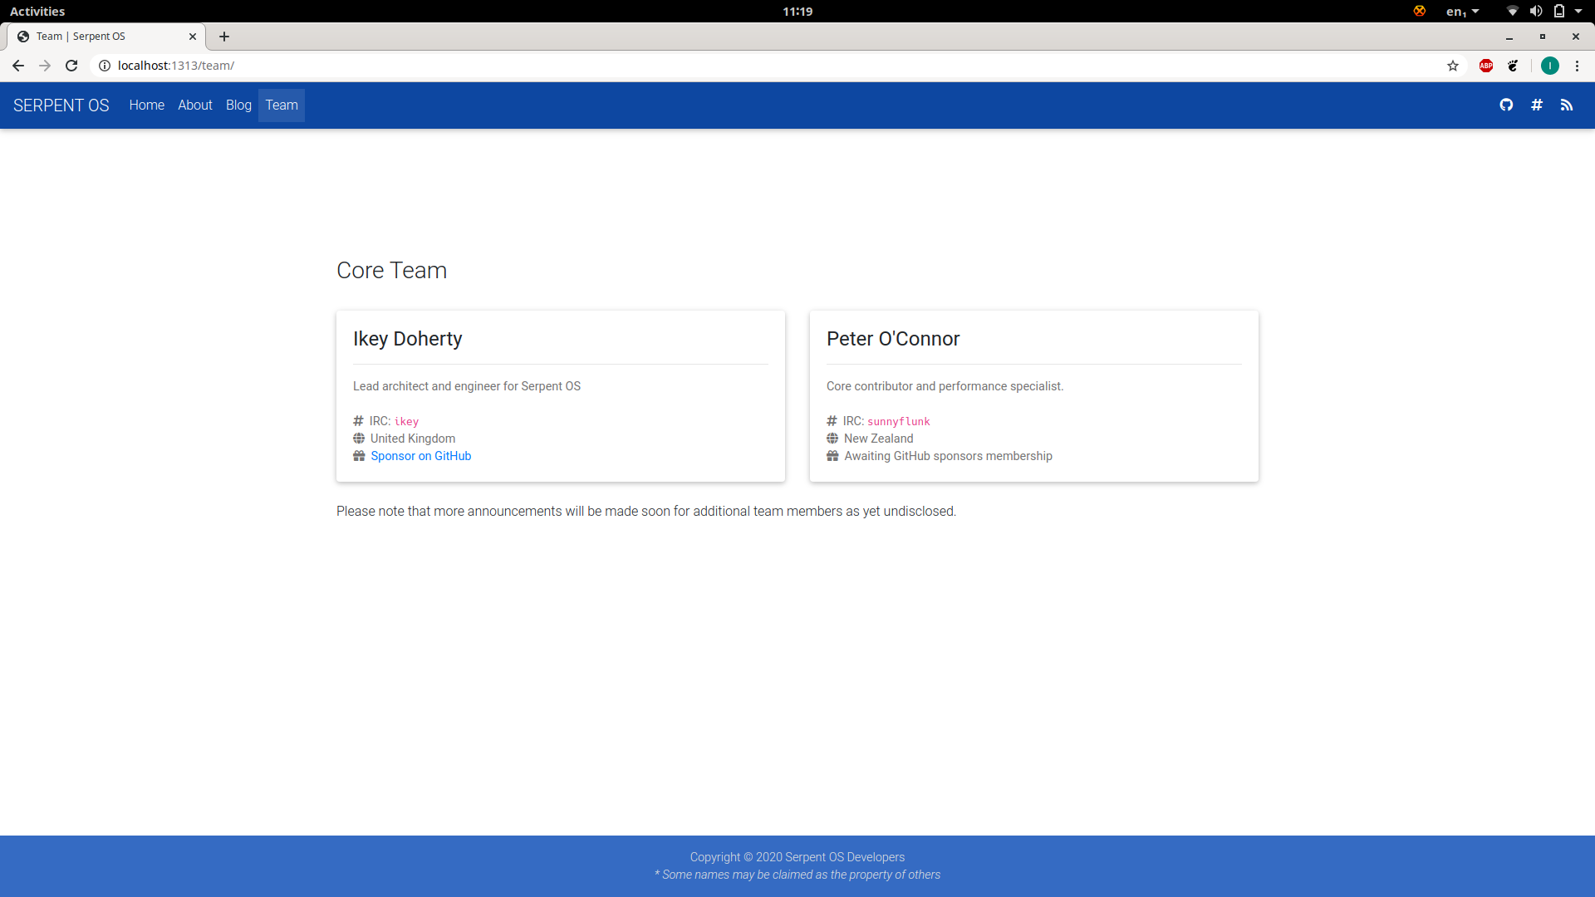Go to the About nav item
This screenshot has width=1595, height=897.
[195, 105]
